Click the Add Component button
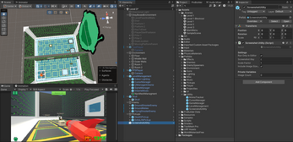This screenshot has height=142, width=293. pyautogui.click(x=264, y=82)
